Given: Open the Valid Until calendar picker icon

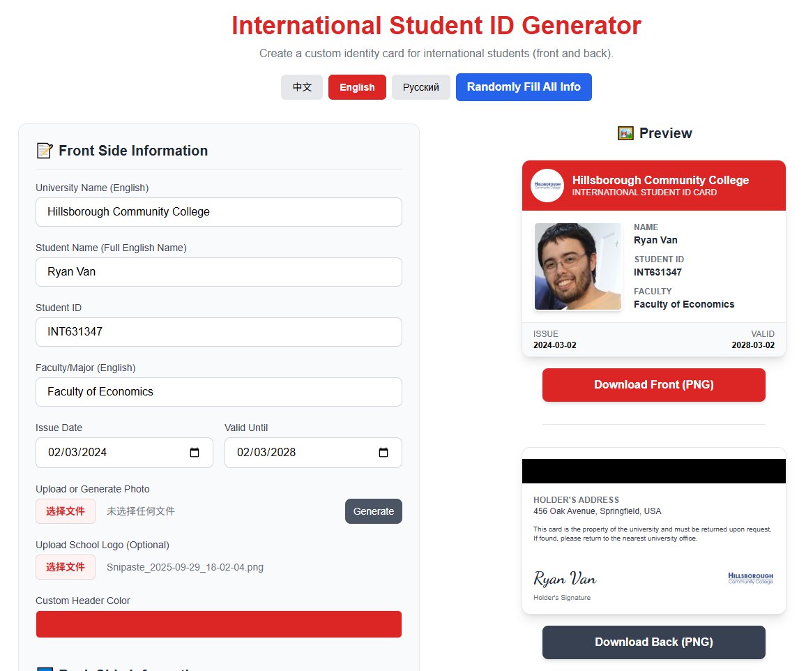Looking at the screenshot, I should point(383,453).
